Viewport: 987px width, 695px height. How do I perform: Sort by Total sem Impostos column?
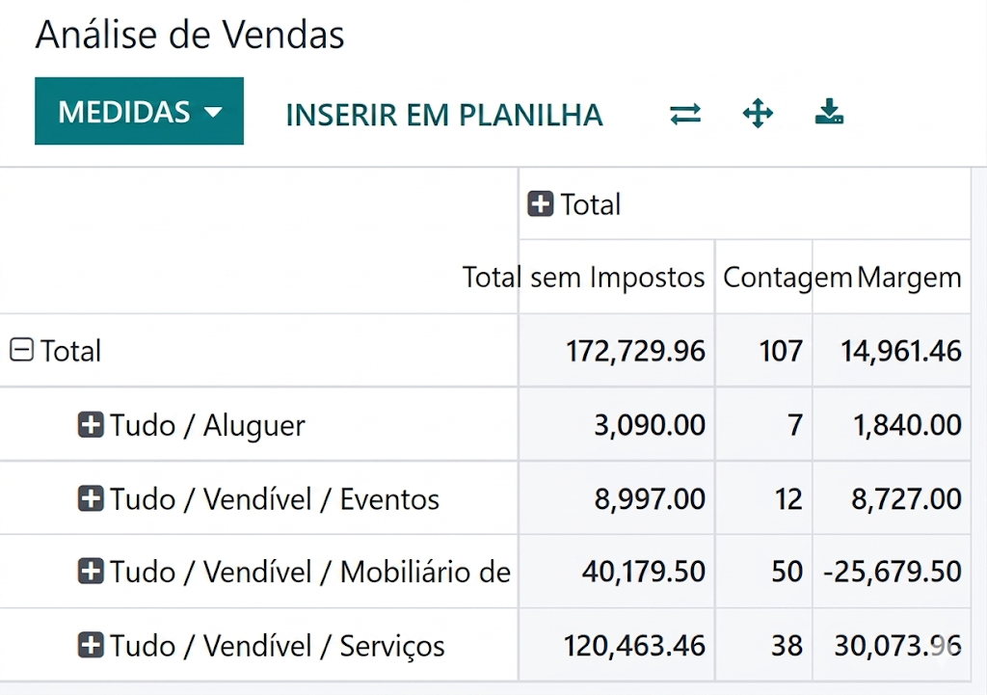[584, 278]
